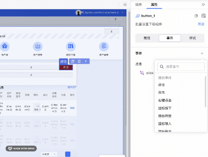
Task: Select the 样式 segment tab
Action: pos(193,38)
